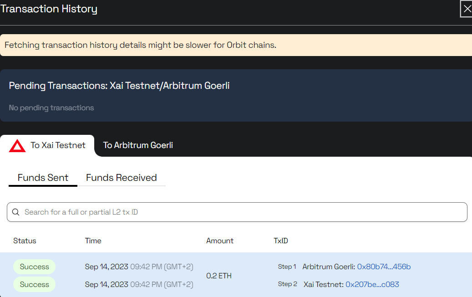Select the Funds Received tab
472x297 pixels.
(122, 178)
